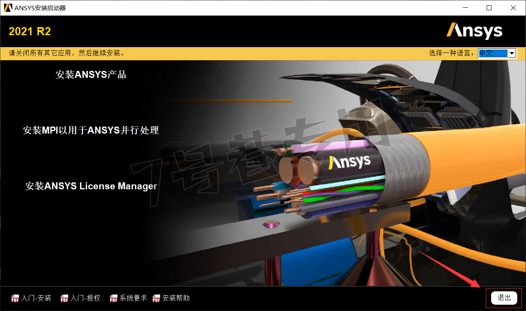The height and width of the screenshot is (311, 526).
Task: Click the PDF icon beside 入门-安装
Action: click(x=15, y=298)
